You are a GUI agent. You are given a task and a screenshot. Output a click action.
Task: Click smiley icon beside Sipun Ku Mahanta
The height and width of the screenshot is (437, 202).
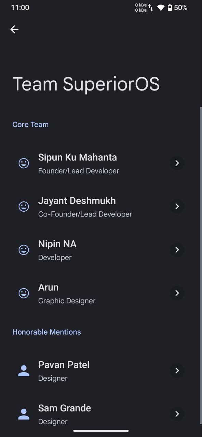click(x=24, y=163)
